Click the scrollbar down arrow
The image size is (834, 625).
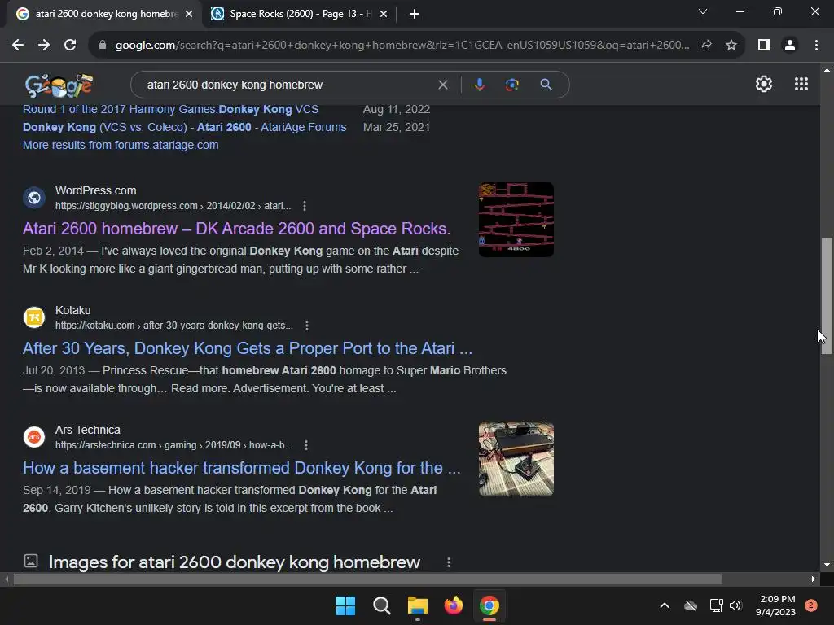point(827,565)
